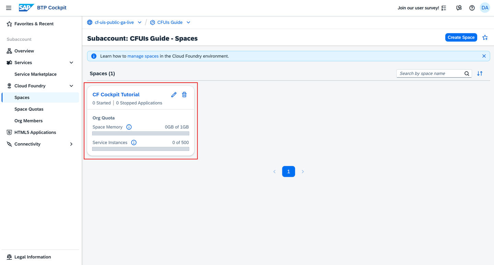494x265 pixels.
Task: Open the CF Cockpit Tutorial space
Action: (116, 94)
